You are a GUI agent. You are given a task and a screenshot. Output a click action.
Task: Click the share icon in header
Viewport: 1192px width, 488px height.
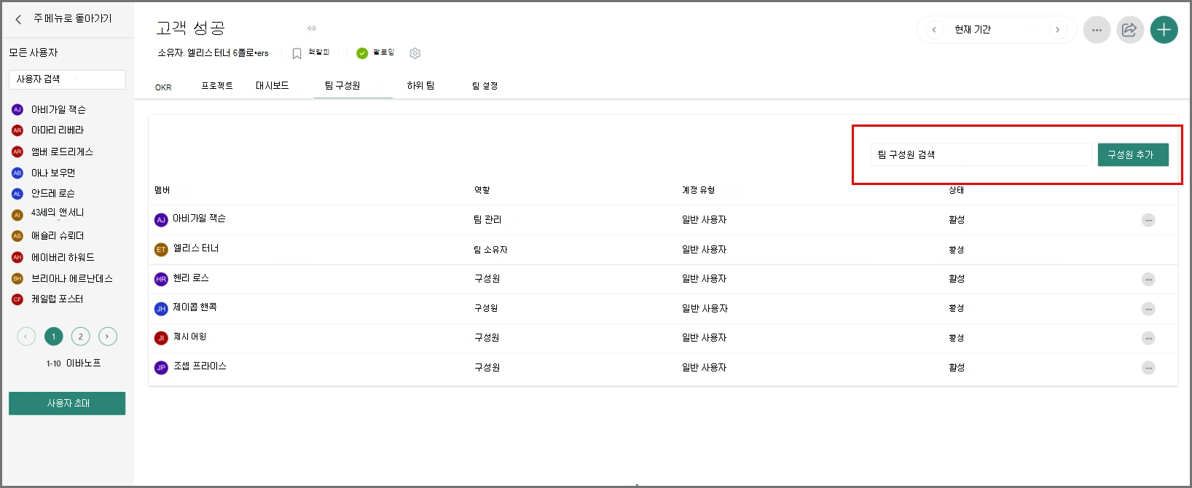coord(1130,30)
